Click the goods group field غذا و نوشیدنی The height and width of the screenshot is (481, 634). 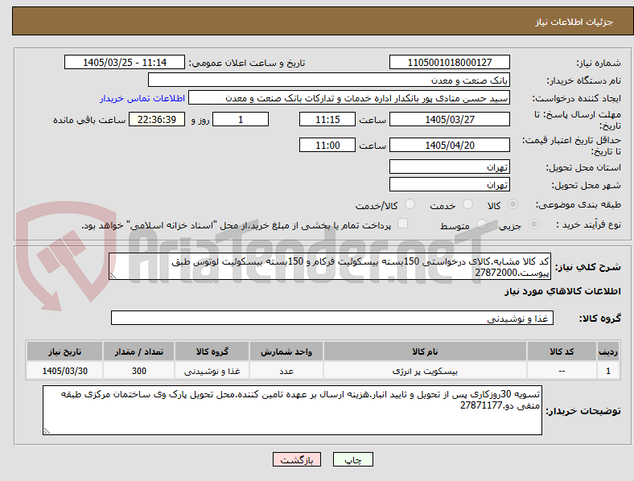[332, 318]
